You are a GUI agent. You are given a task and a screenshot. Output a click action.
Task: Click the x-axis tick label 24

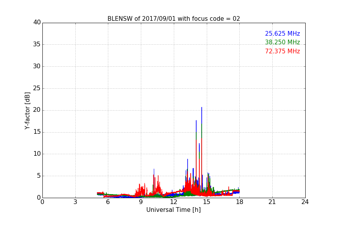[305, 202]
